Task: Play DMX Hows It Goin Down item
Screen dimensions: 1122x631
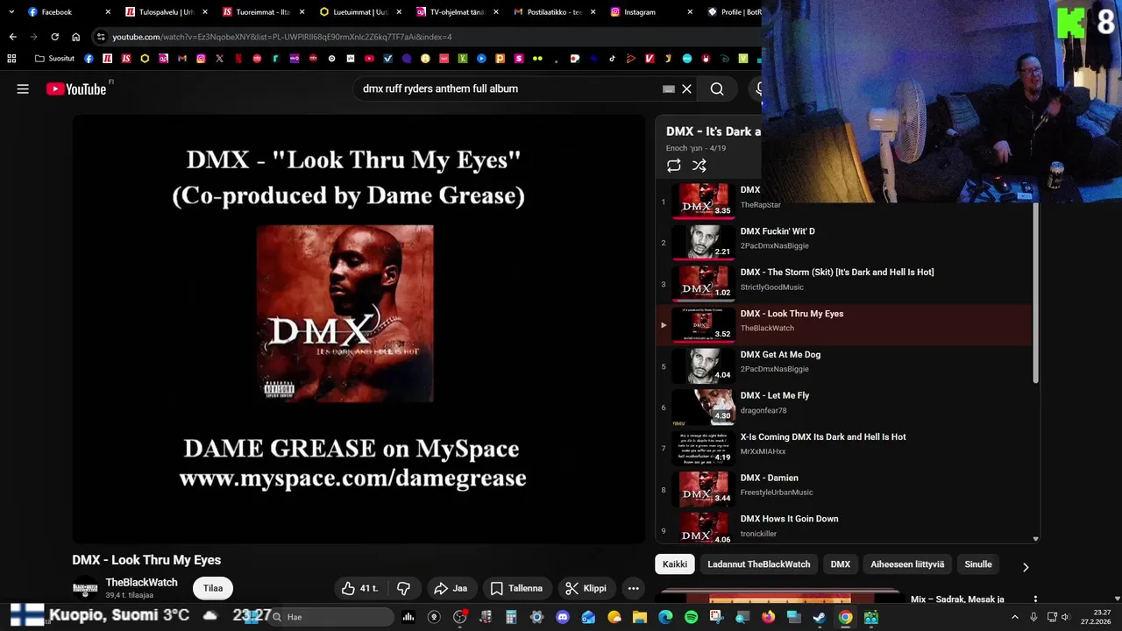Action: pyautogui.click(x=845, y=528)
